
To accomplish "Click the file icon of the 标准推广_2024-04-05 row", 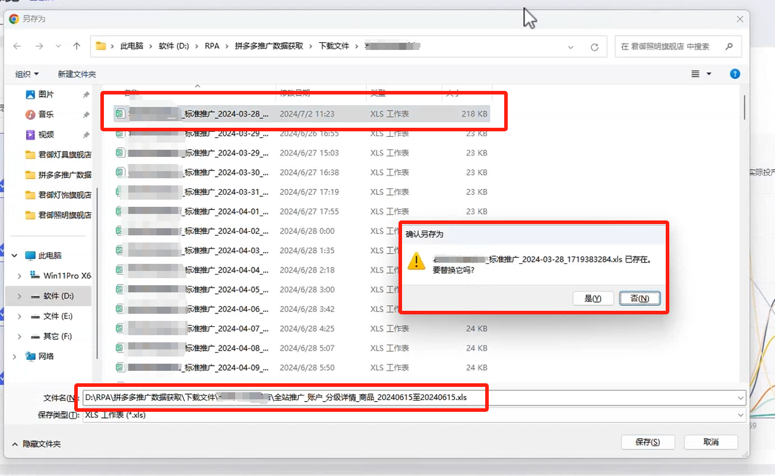I will click(121, 289).
